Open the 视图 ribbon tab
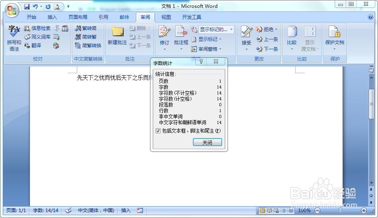 tap(166, 17)
